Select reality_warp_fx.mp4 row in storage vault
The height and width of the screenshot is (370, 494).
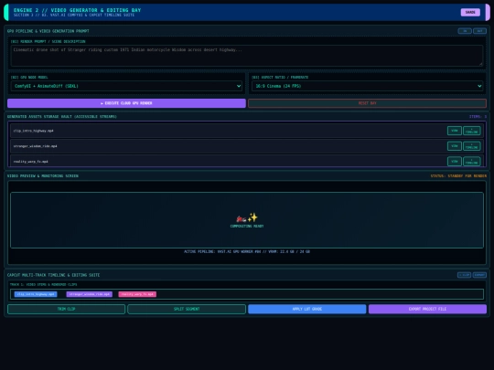pyautogui.click(x=247, y=161)
